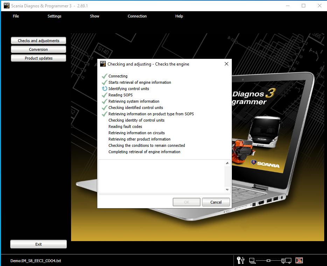This screenshot has height=266, width=327.
Task: Click the USB key license icon in status bar
Action: click(x=241, y=260)
